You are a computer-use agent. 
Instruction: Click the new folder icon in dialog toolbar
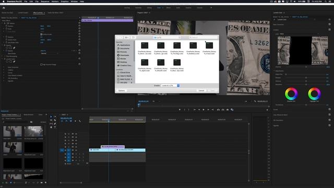(x=134, y=38)
